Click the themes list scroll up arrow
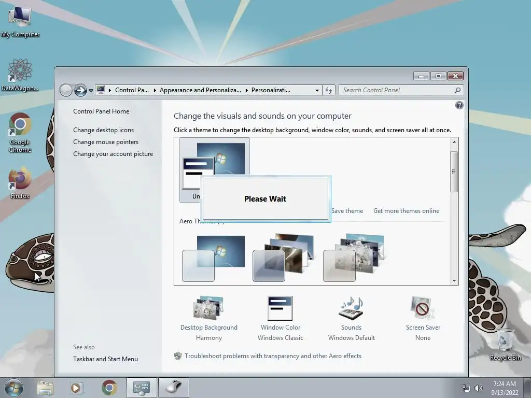Viewport: 531px width, 398px height. pyautogui.click(x=454, y=142)
